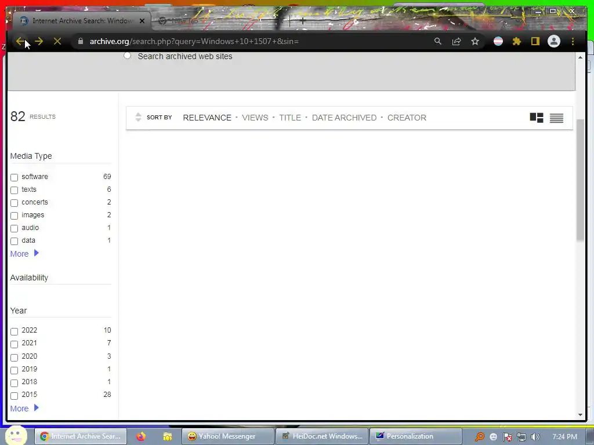
Task: Open the Start menu smiley button
Action: tap(16, 436)
